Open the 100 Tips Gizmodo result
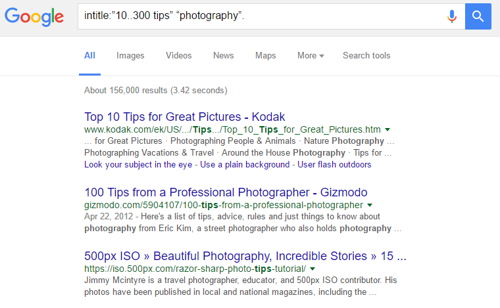 click(226, 192)
